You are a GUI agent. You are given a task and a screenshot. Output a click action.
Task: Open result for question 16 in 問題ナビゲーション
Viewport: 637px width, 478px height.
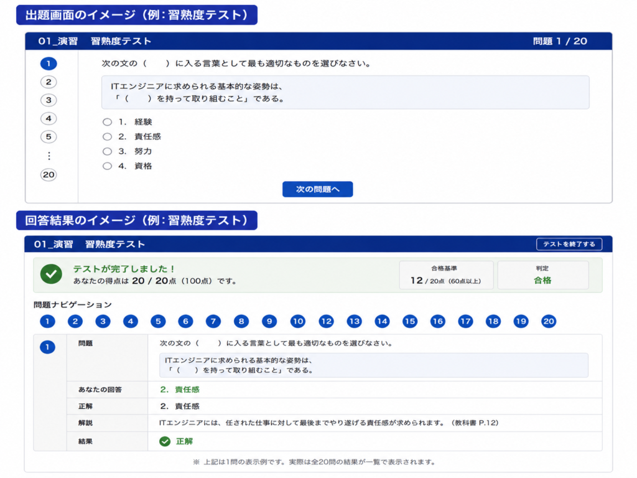pyautogui.click(x=437, y=322)
